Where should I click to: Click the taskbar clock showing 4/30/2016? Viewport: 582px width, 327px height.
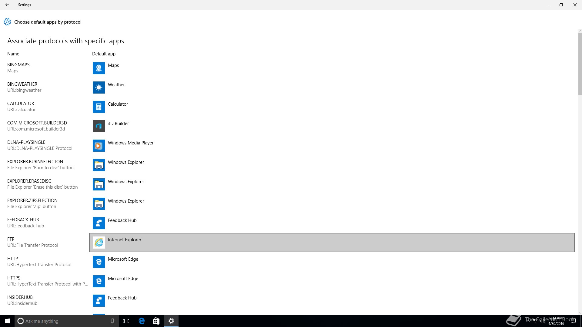point(556,321)
